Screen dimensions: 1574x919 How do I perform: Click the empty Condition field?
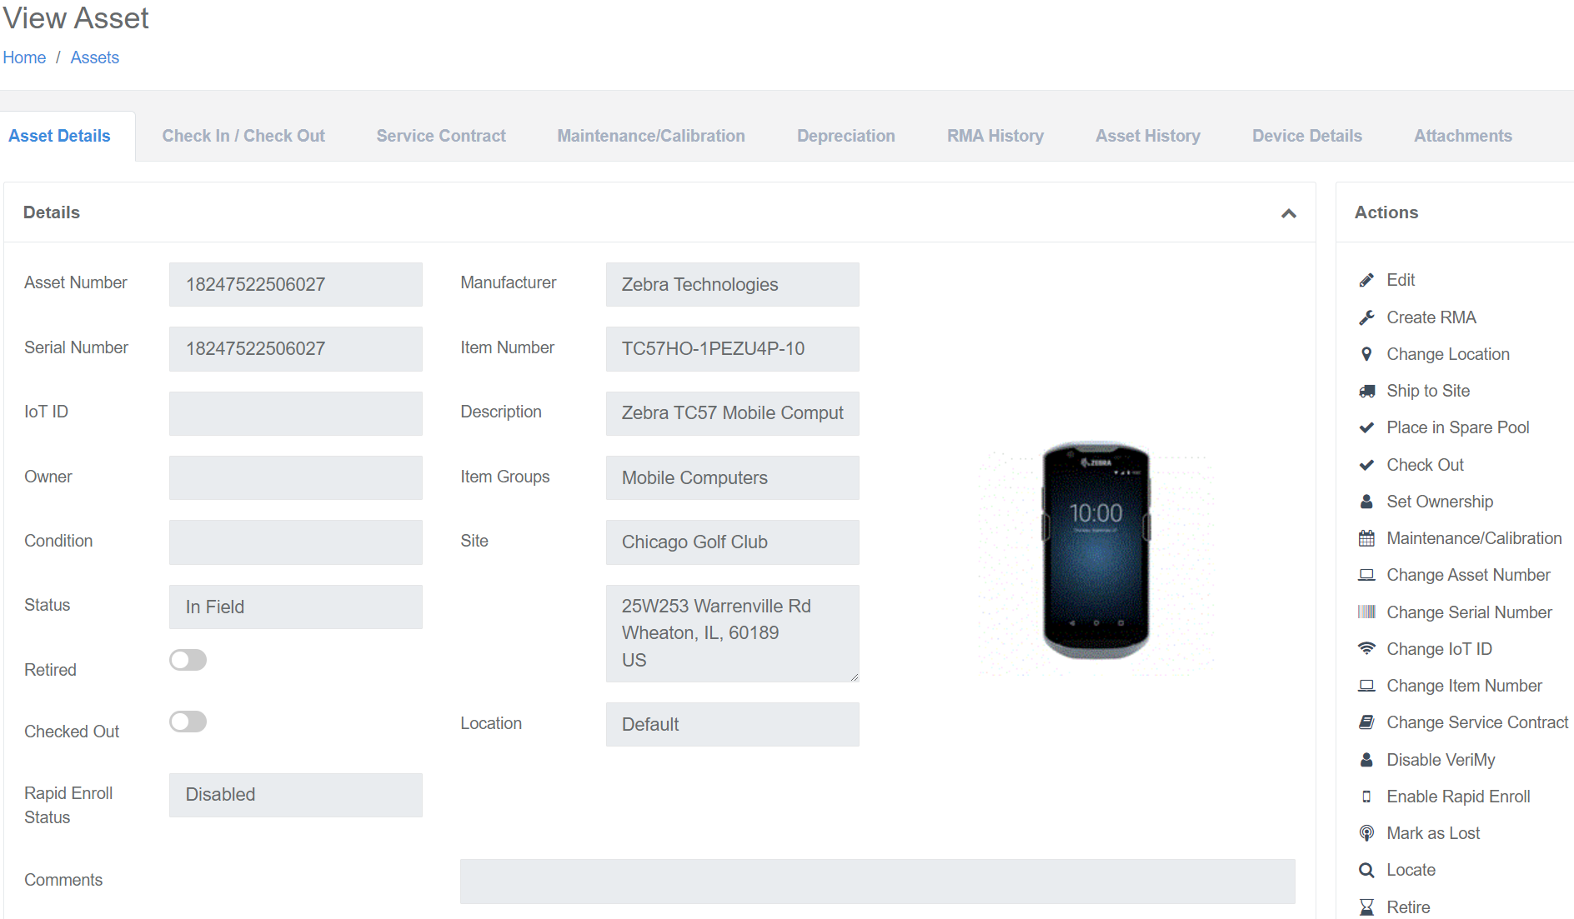[x=296, y=542]
